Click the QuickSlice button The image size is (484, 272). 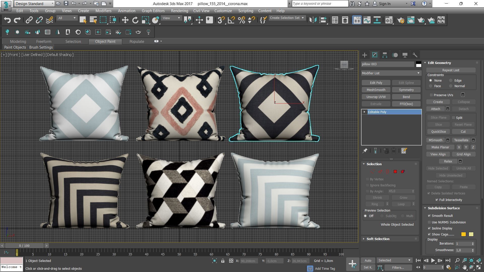pyautogui.click(x=438, y=131)
